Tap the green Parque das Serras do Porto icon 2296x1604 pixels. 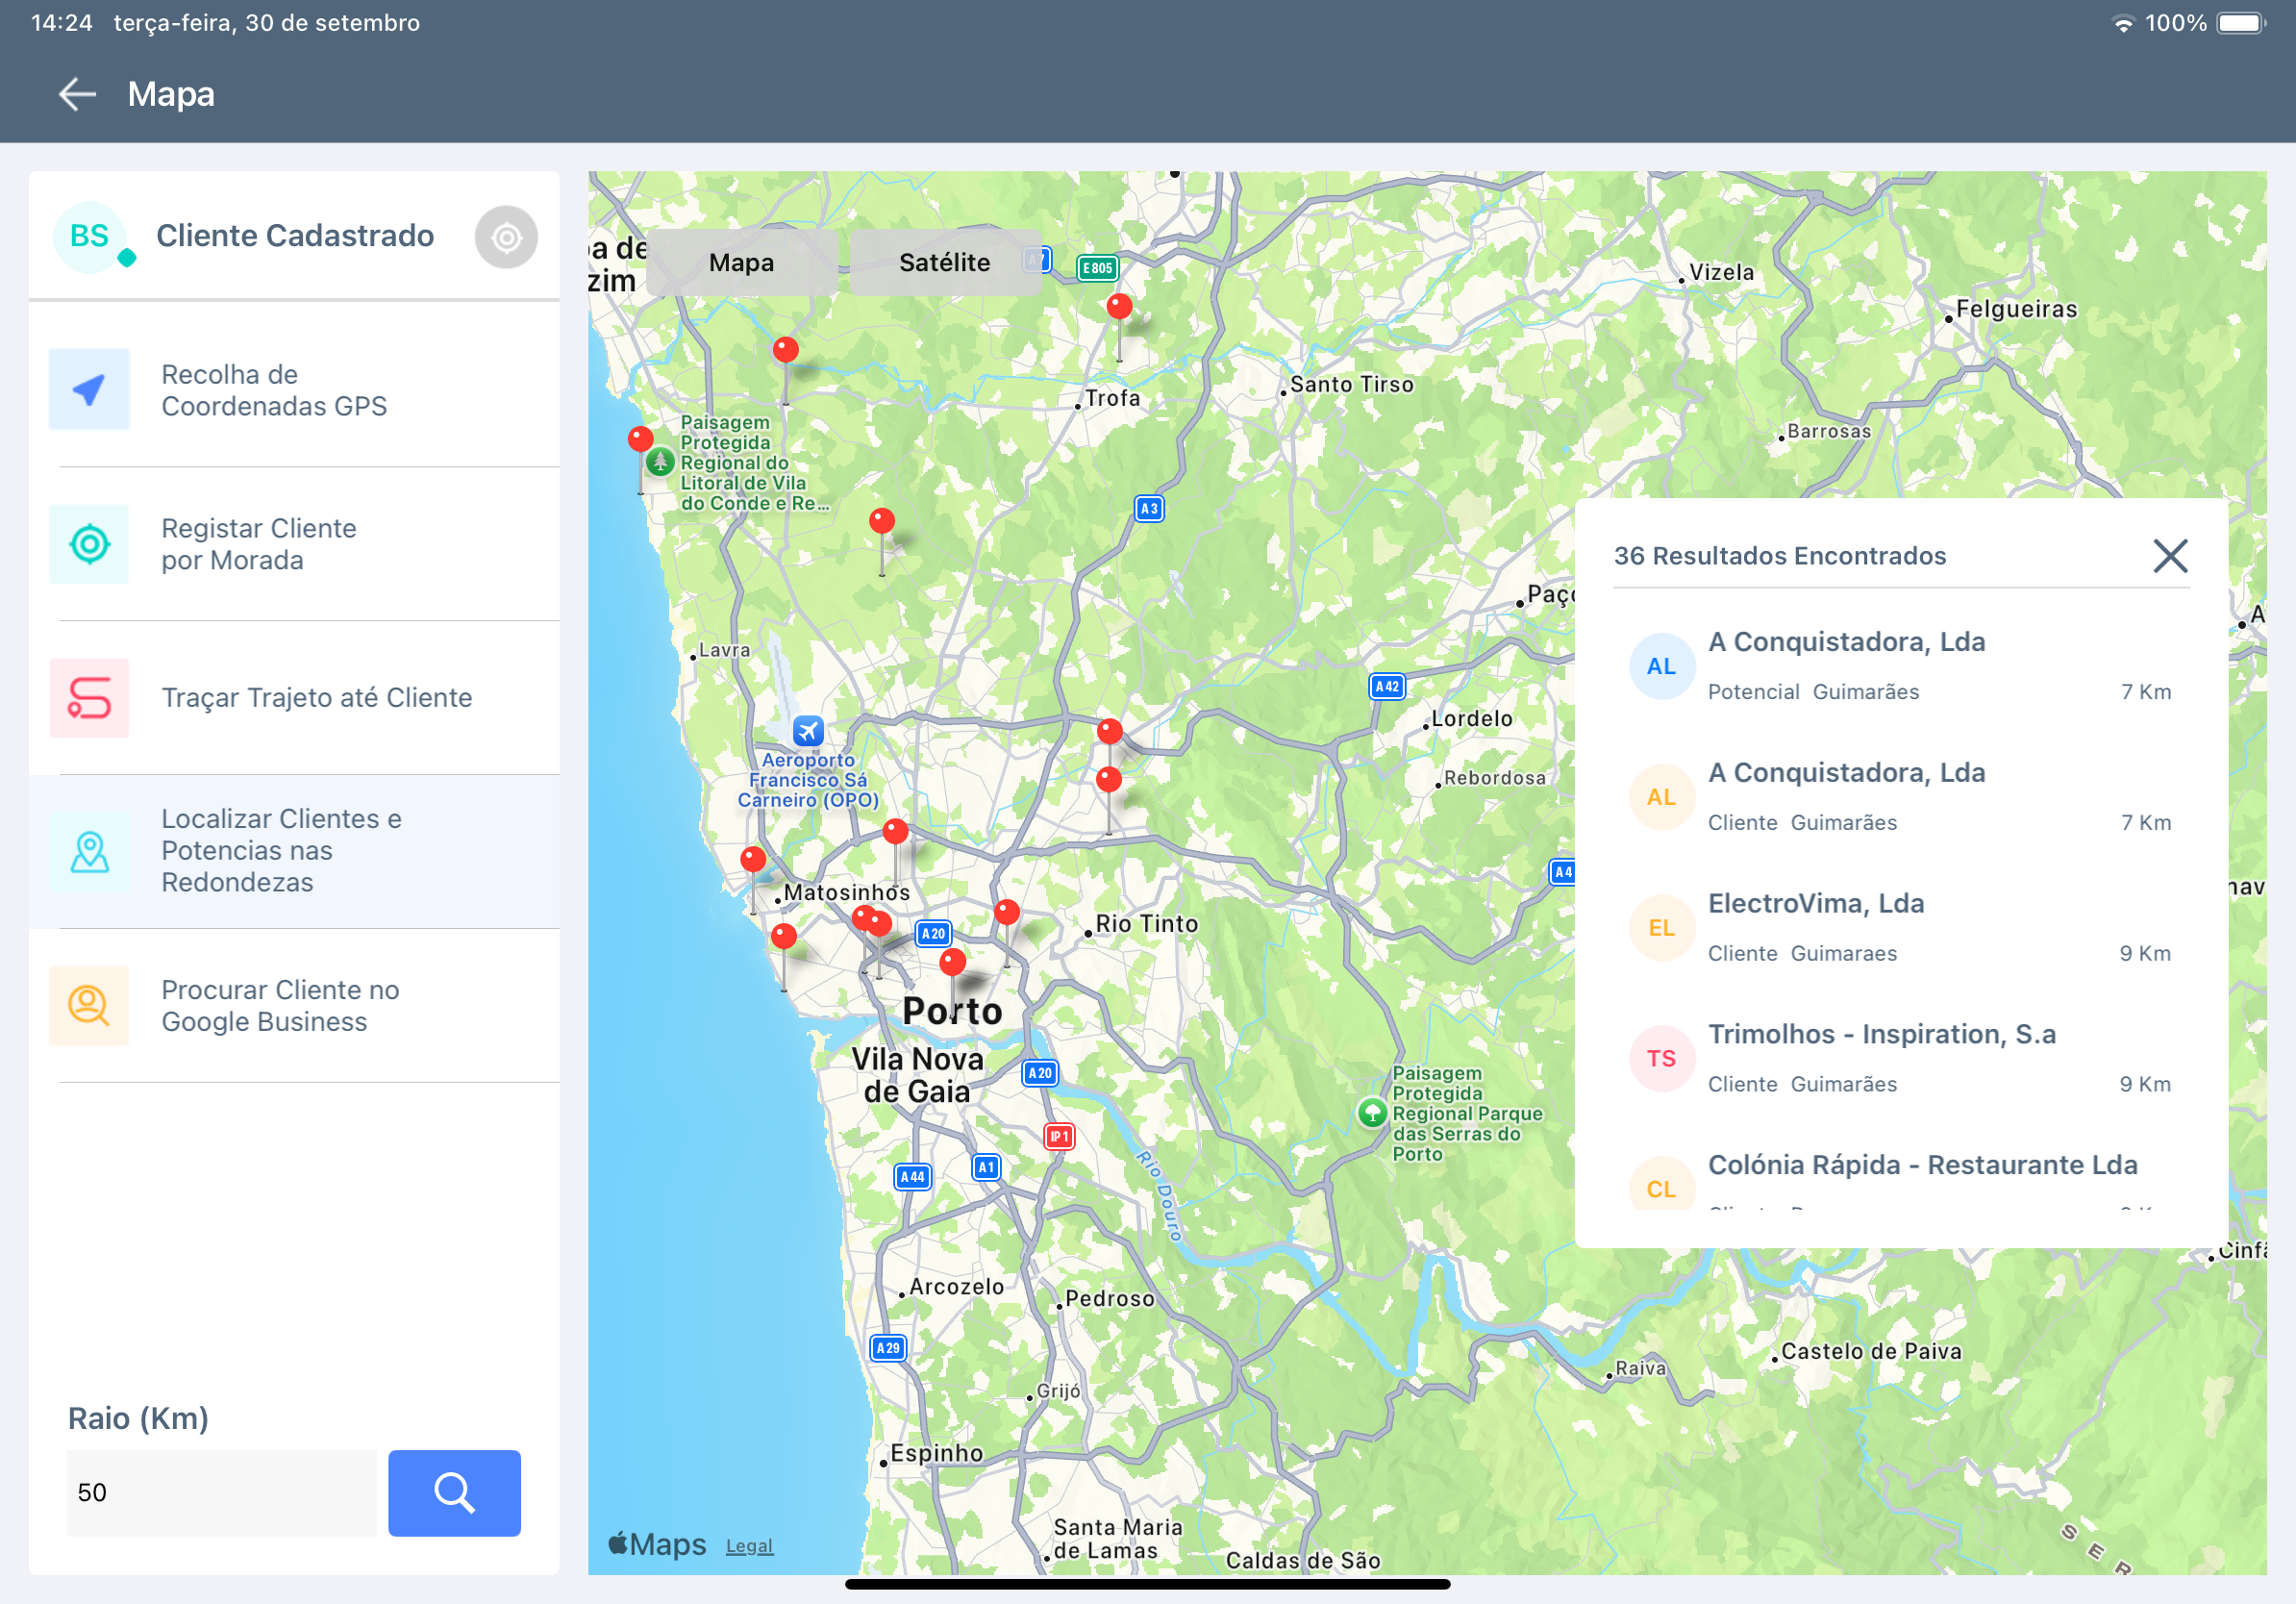1372,1112
